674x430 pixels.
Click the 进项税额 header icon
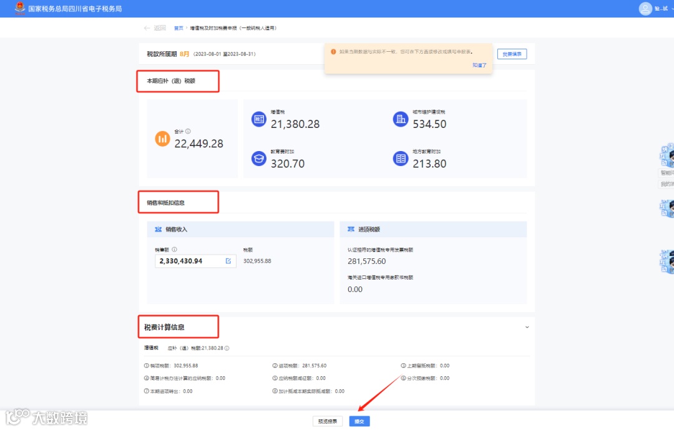(351, 229)
